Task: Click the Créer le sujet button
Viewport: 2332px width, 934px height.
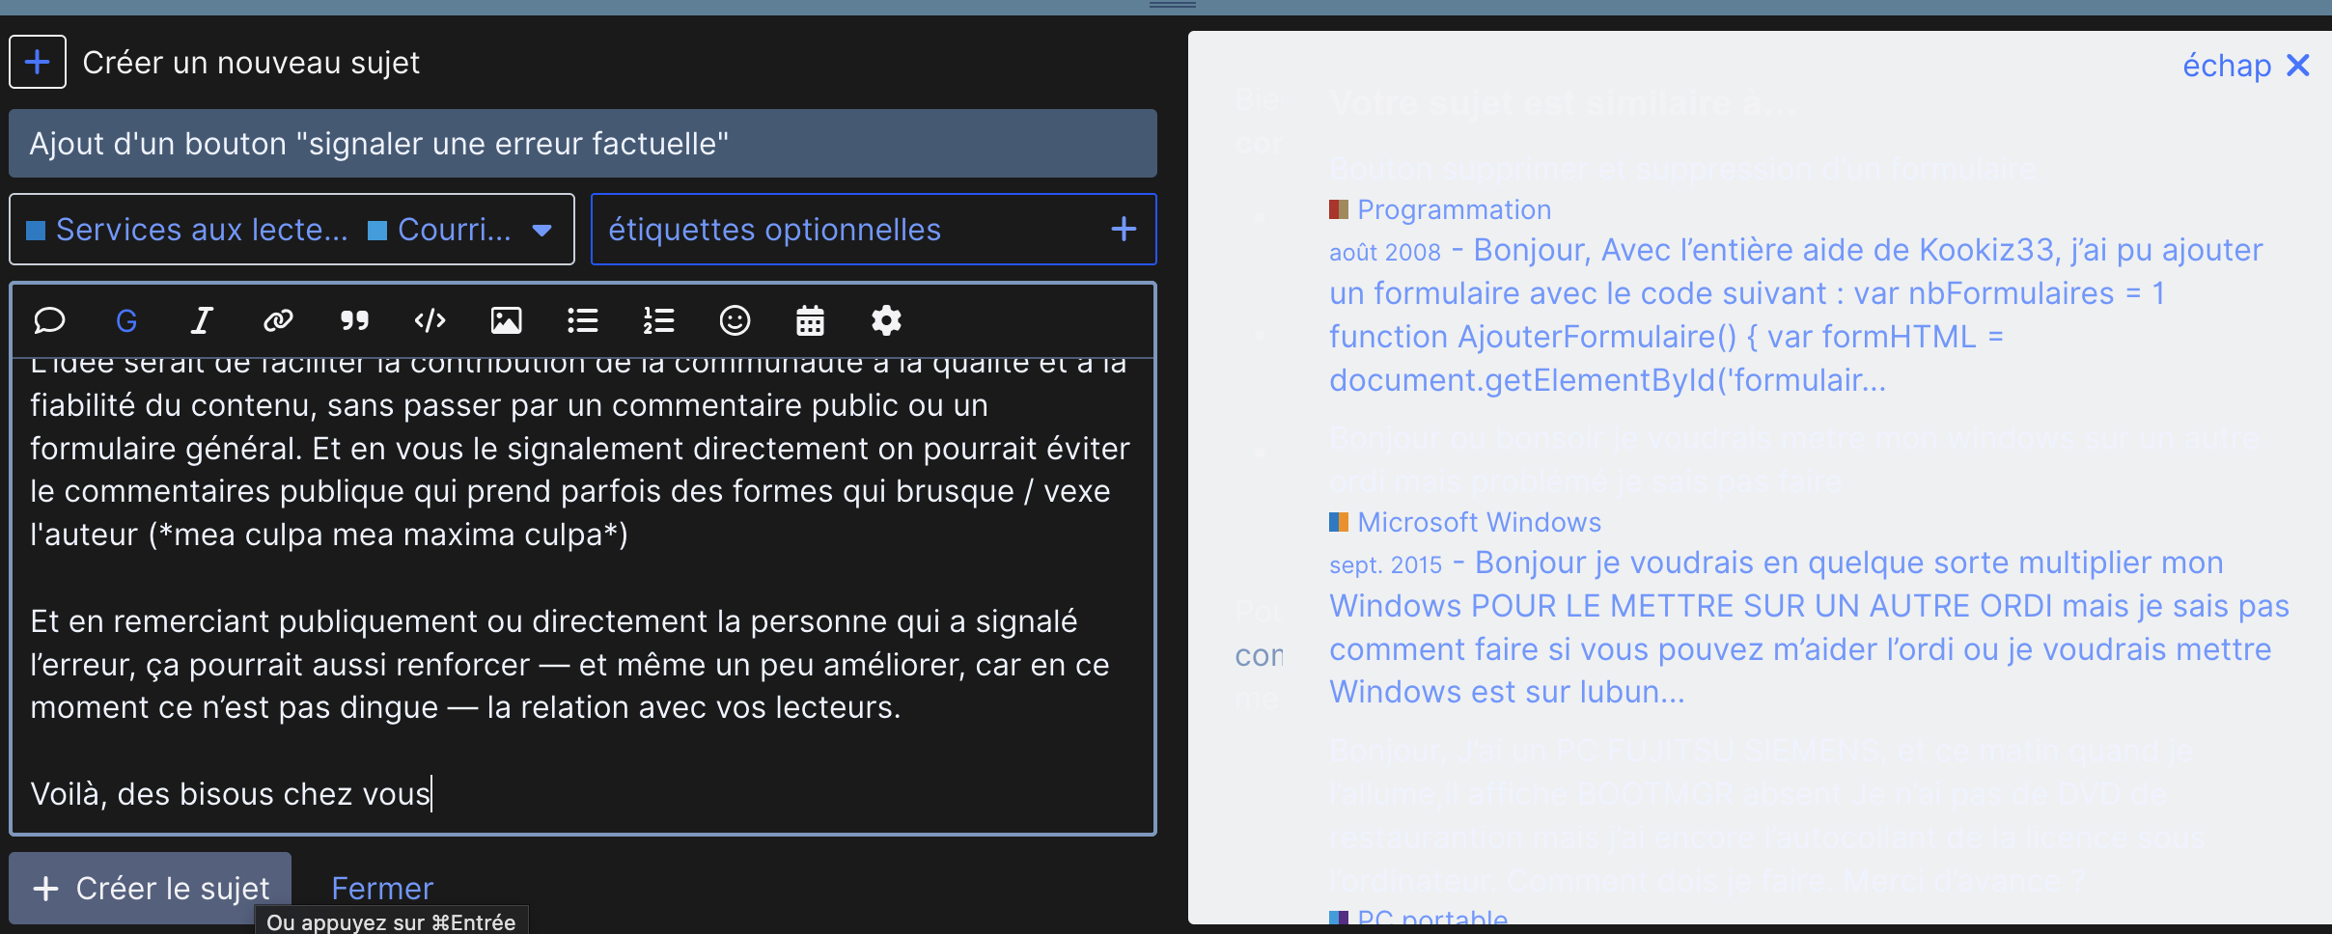Action: pyautogui.click(x=151, y=888)
